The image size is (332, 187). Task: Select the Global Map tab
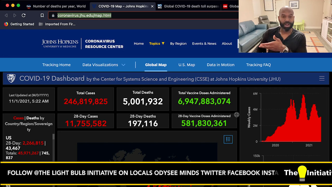coord(156,65)
